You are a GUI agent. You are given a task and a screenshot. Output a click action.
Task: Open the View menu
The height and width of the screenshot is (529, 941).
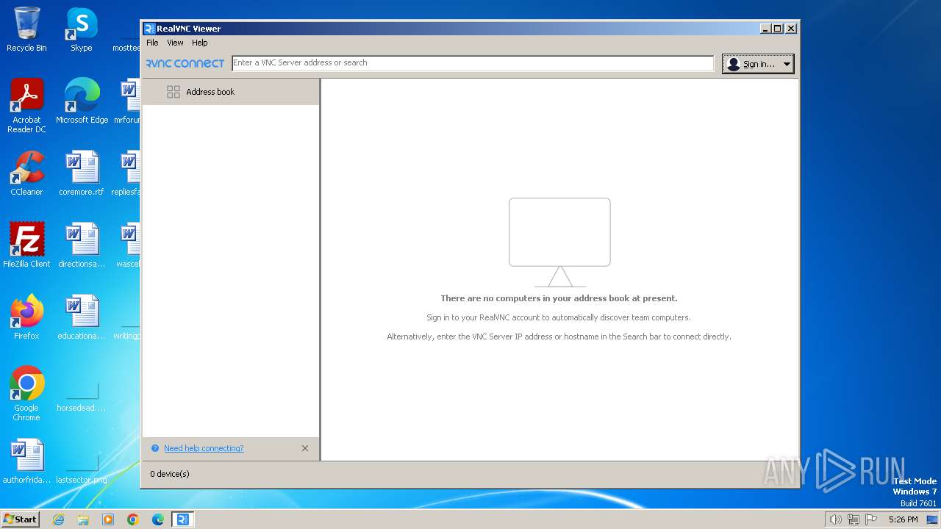[x=175, y=43]
